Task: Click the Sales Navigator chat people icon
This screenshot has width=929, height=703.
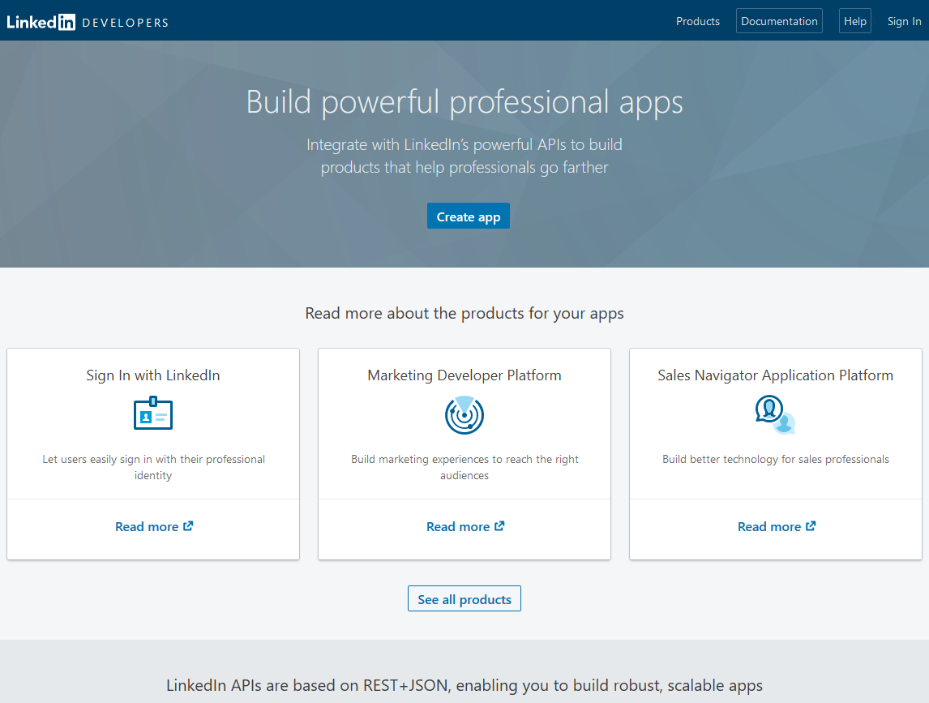Action: [x=775, y=414]
